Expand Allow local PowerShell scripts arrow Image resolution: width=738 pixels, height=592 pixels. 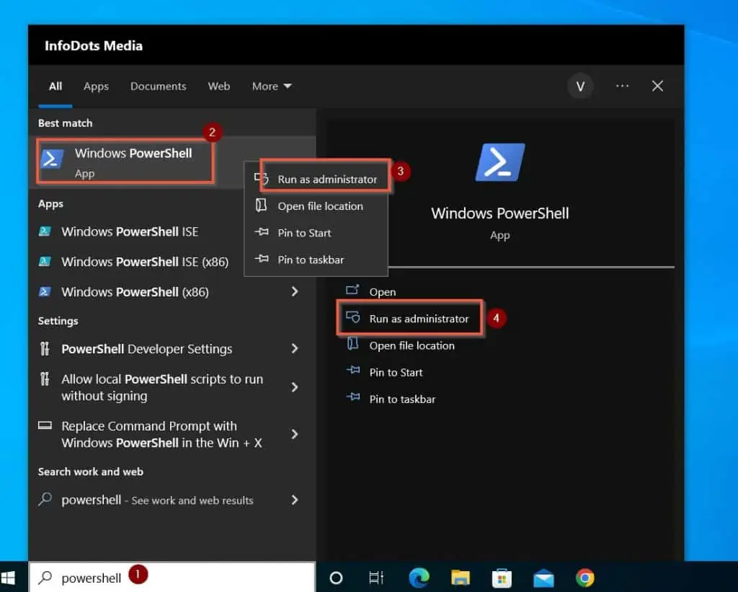coord(295,387)
